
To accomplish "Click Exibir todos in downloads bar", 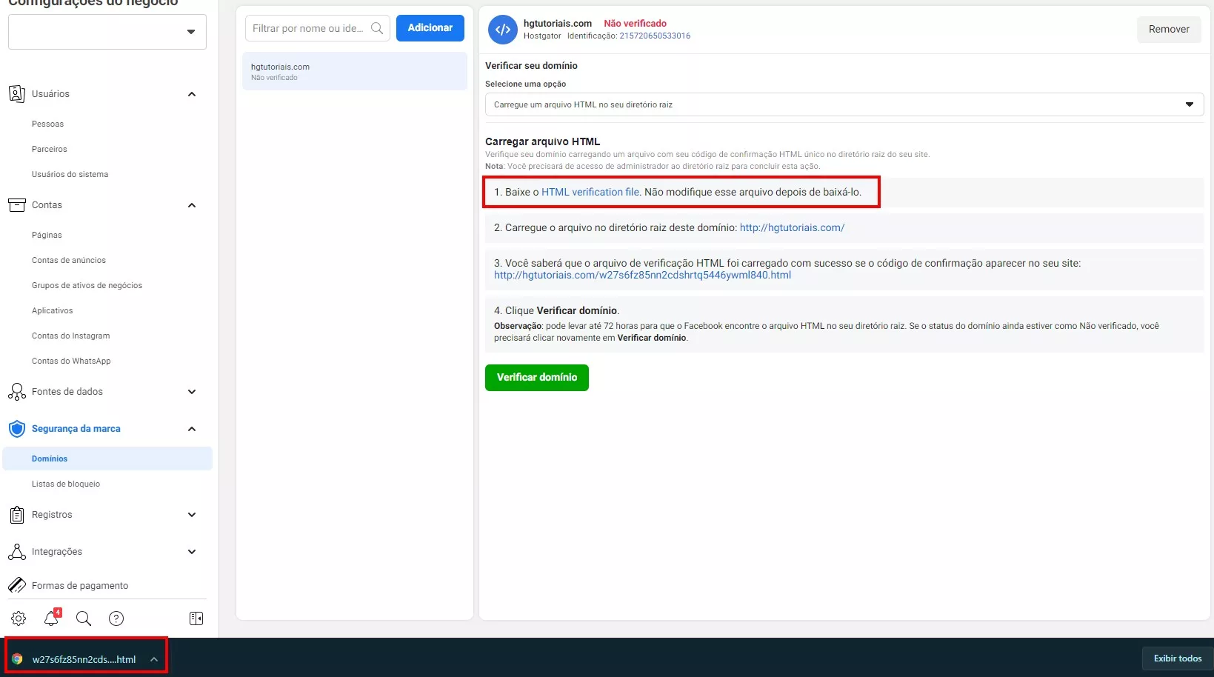I will click(1178, 658).
